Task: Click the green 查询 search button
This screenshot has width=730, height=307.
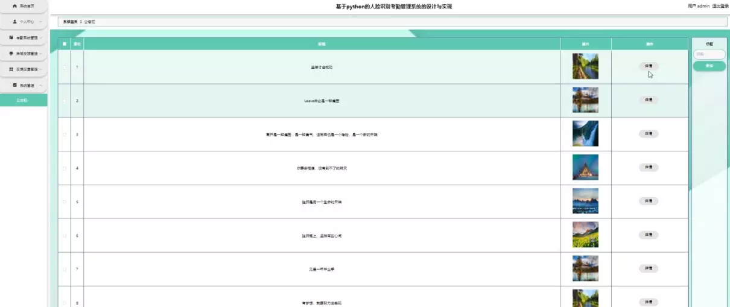Action: [709, 66]
